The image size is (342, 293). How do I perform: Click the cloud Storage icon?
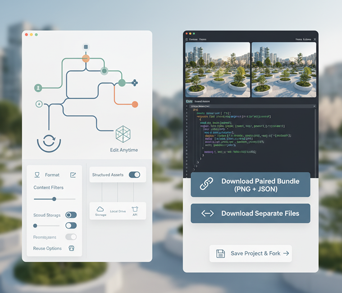coord(100,209)
